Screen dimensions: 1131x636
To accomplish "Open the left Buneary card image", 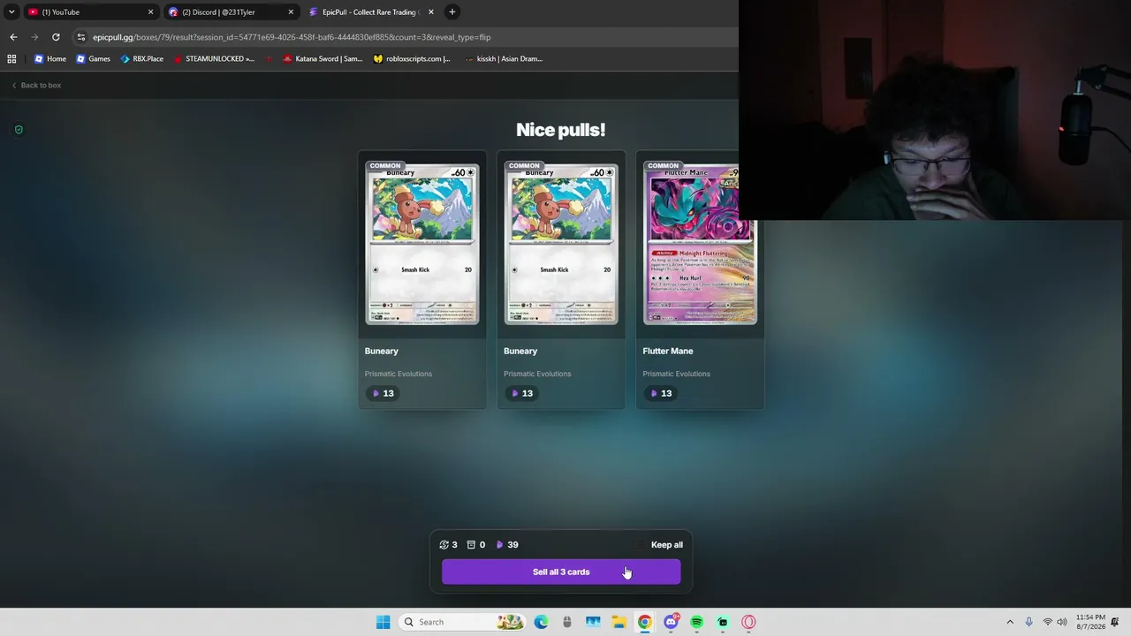I will [422, 243].
